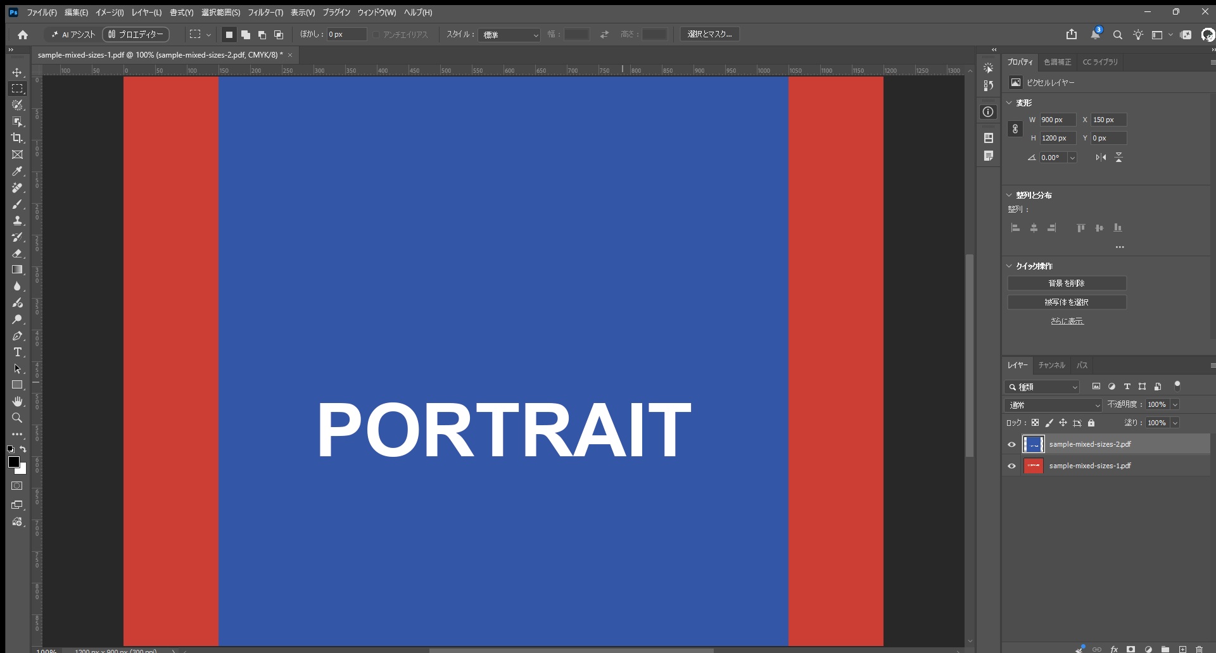Viewport: 1216px width, 653px height.
Task: Open the Search icon in top bar
Action: 1117,35
